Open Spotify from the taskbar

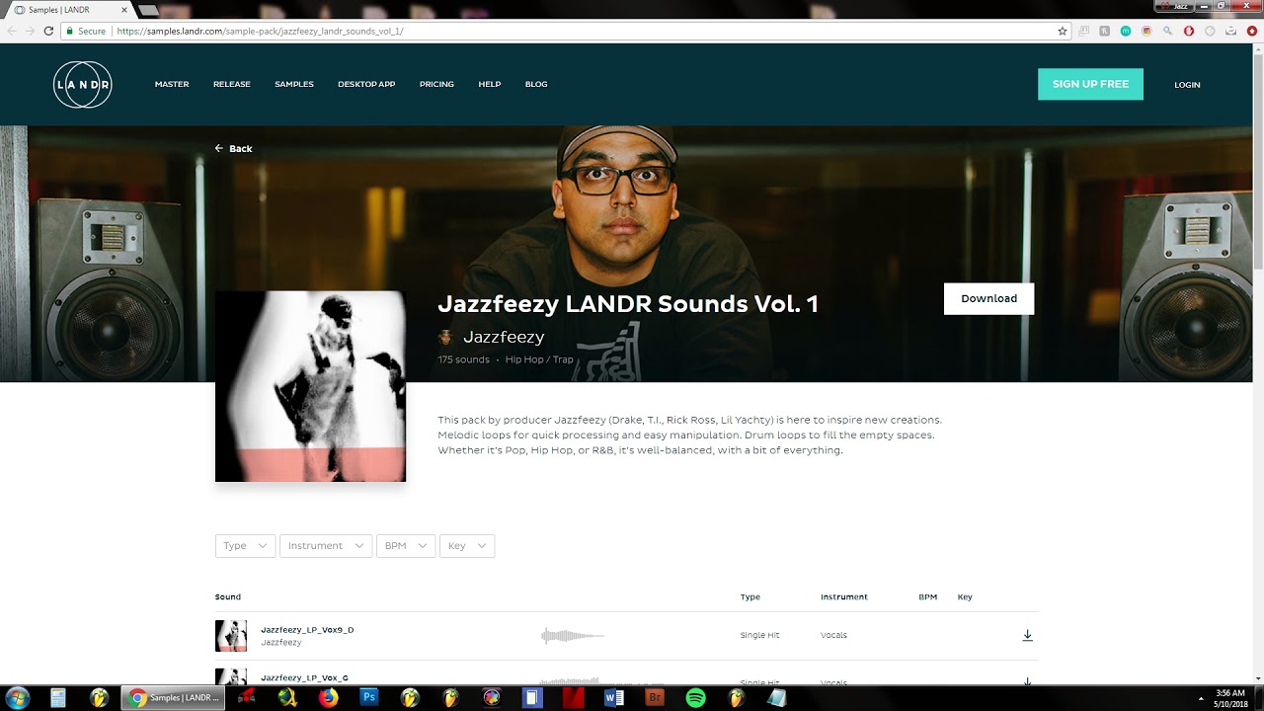click(695, 697)
